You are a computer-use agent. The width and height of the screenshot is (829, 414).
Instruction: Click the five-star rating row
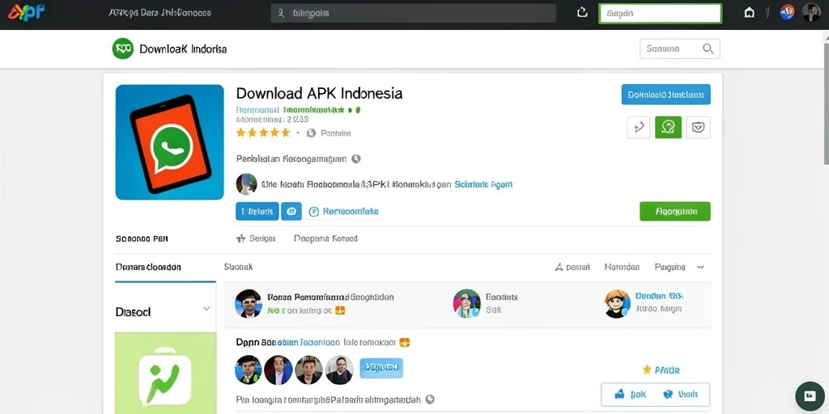point(263,133)
